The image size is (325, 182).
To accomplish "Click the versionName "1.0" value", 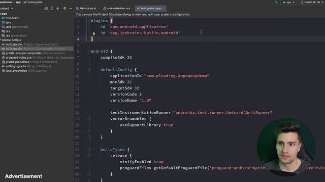I will click(145, 101).
